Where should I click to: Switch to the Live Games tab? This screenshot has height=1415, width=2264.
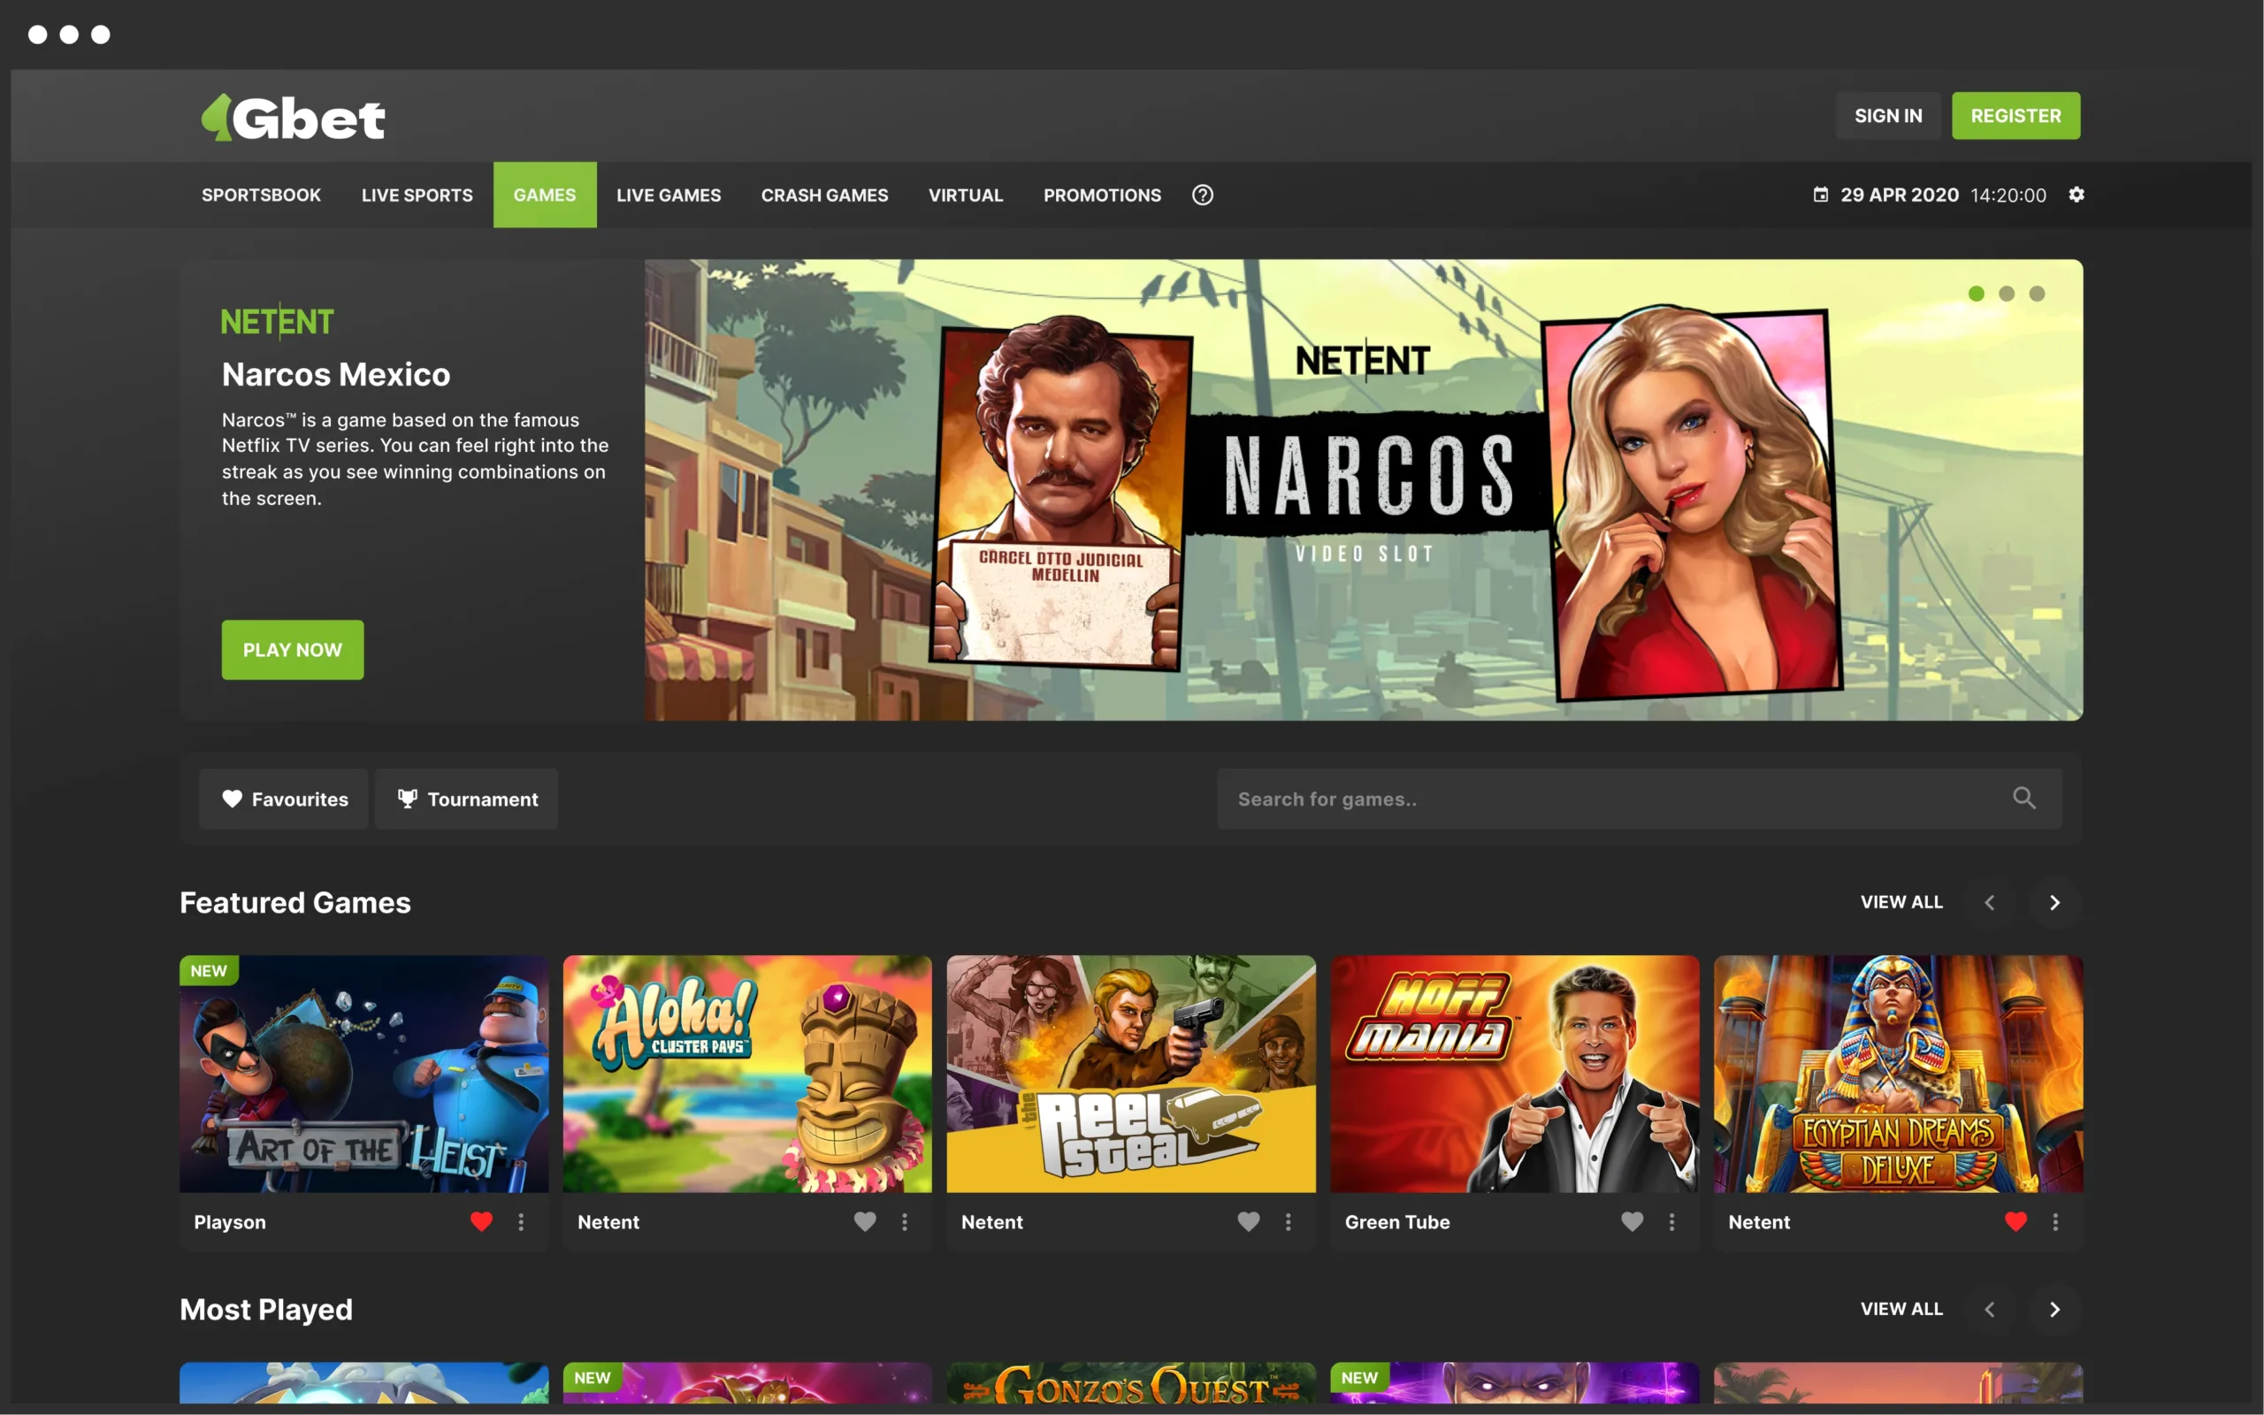click(x=668, y=195)
